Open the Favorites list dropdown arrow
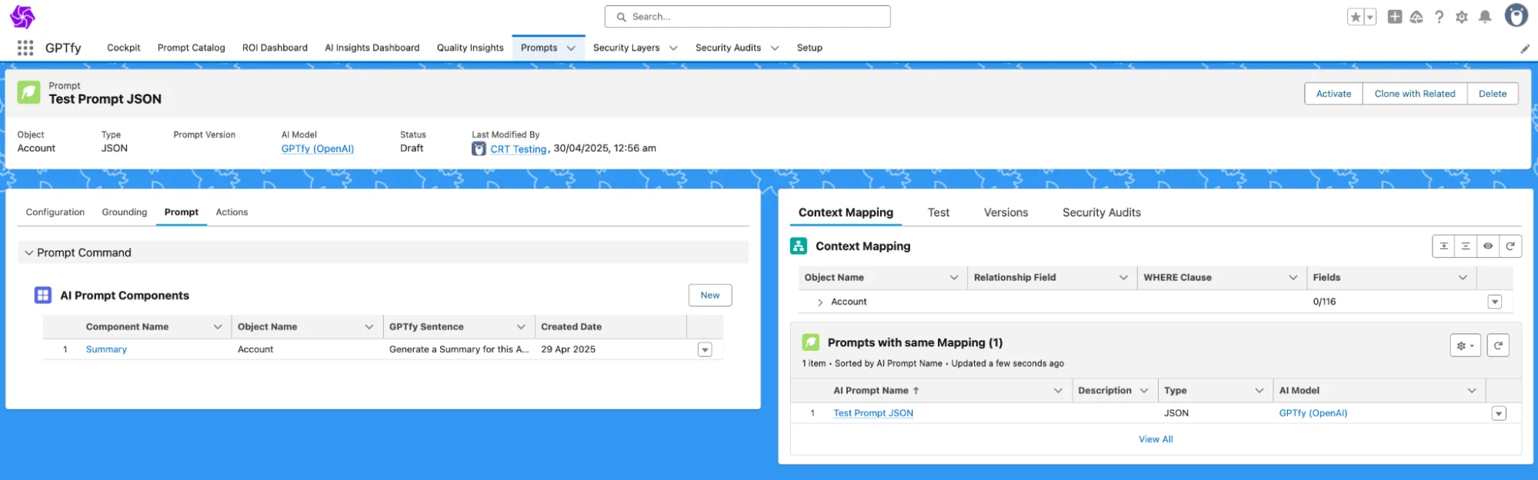 click(1370, 17)
